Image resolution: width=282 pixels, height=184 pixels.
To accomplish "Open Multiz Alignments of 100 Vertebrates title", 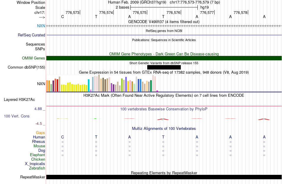I will [x=164, y=128].
